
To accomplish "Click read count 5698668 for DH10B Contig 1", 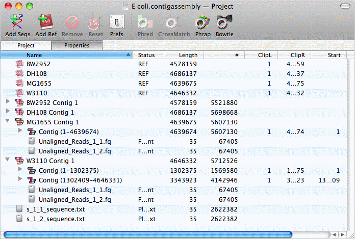I will 224,113.
